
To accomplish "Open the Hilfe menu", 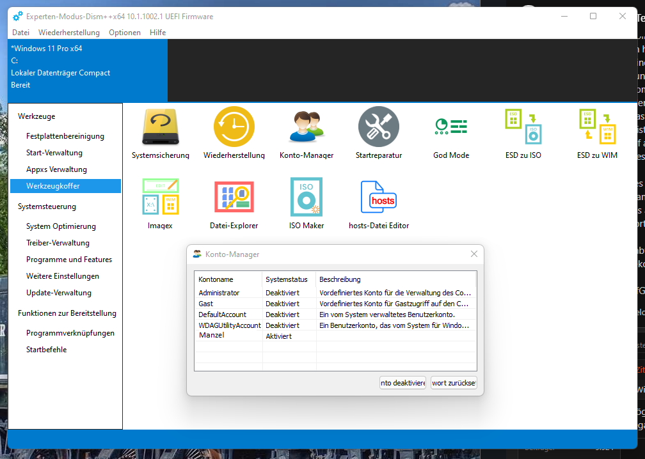I will point(157,33).
